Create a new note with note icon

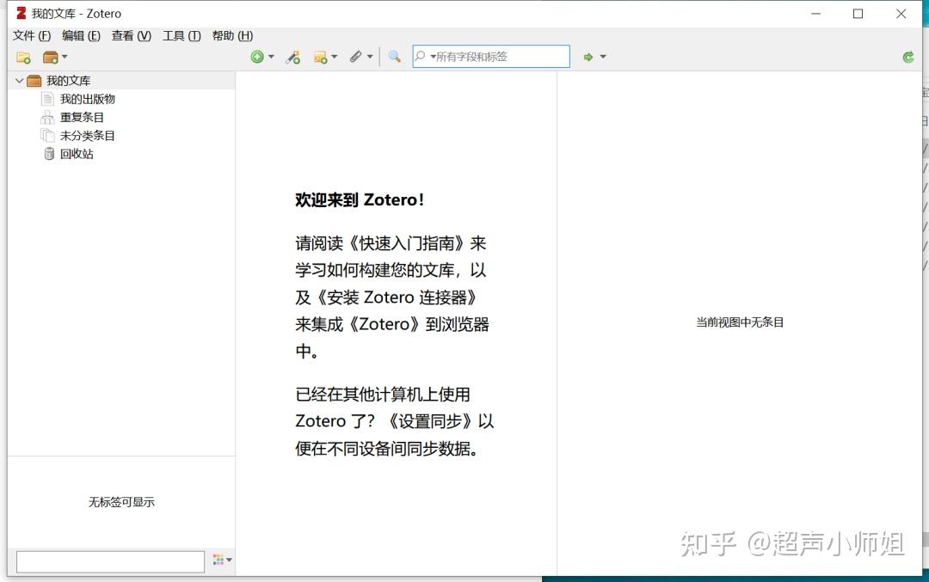coord(321,57)
